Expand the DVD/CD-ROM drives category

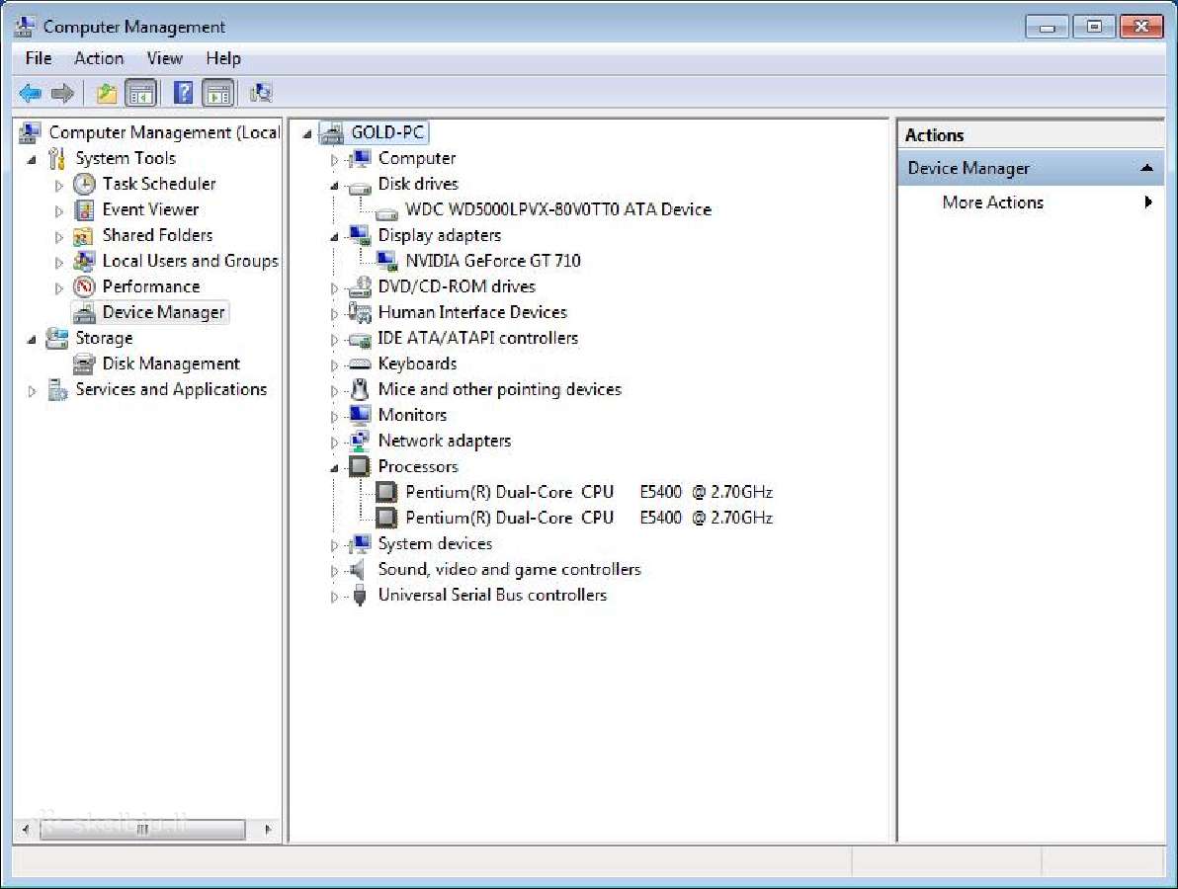coord(334,288)
